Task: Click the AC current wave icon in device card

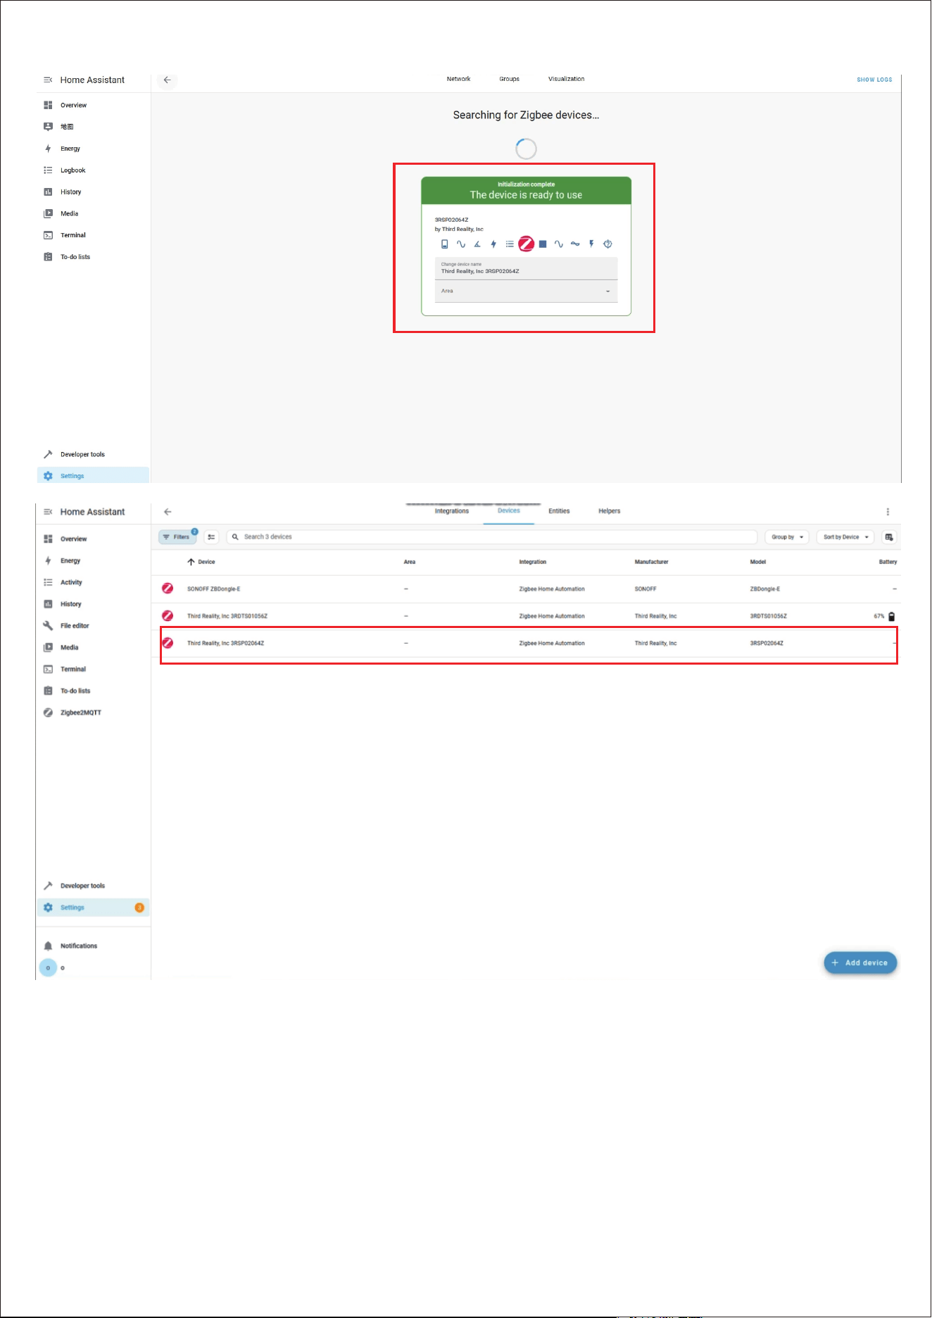Action: (575, 244)
